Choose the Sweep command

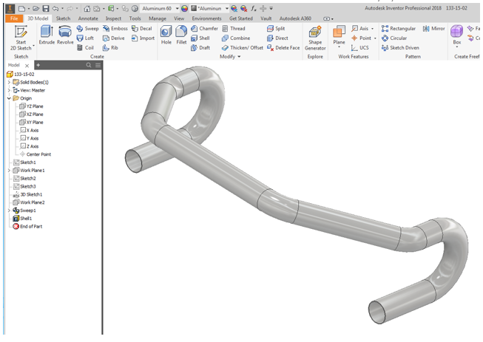point(88,29)
